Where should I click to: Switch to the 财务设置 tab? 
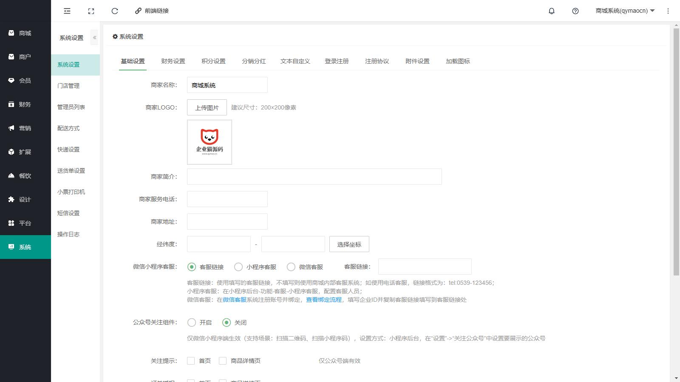pyautogui.click(x=173, y=61)
